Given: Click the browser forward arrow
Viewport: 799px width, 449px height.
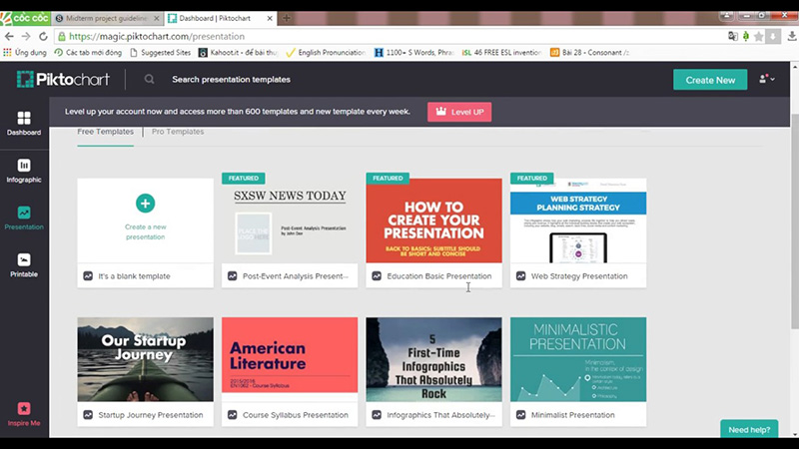Looking at the screenshot, I should pyautogui.click(x=26, y=36).
